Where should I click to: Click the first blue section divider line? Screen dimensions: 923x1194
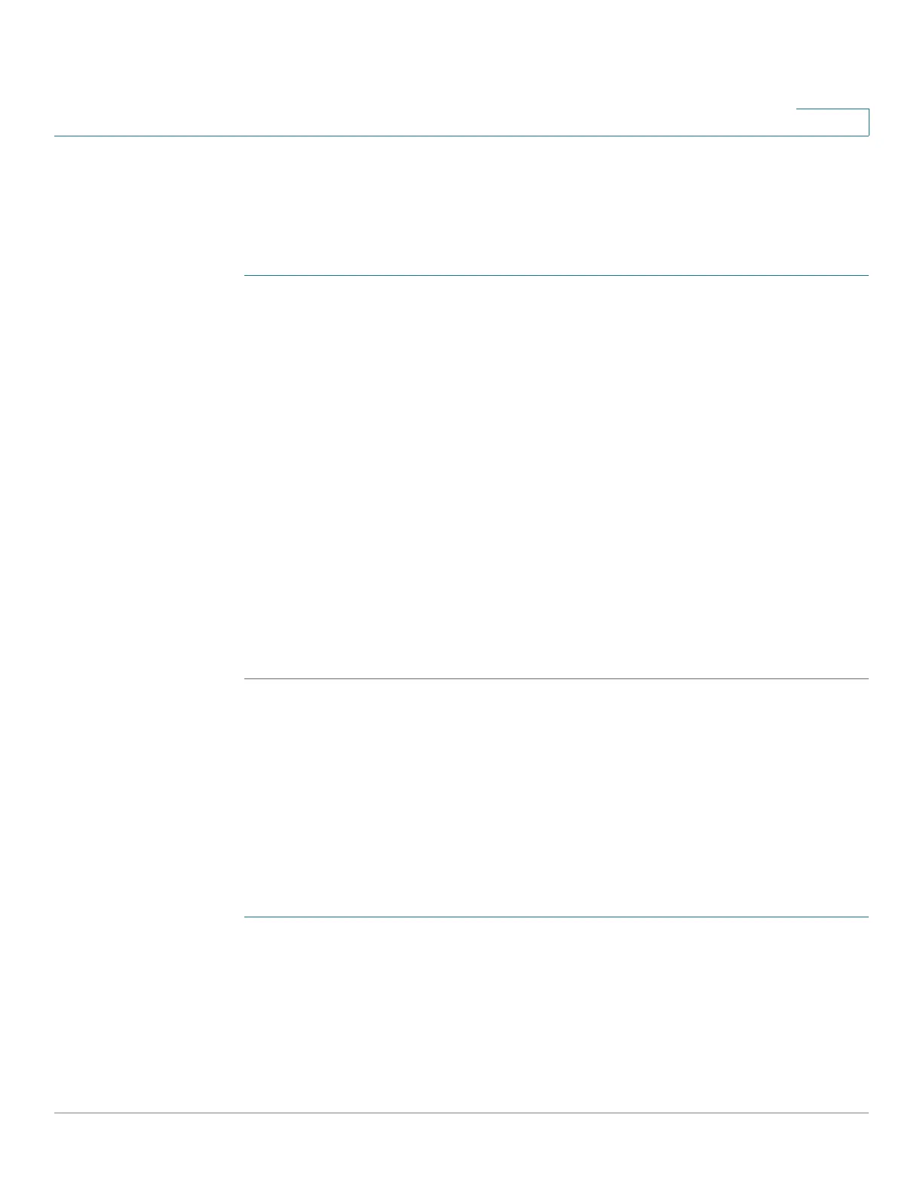coord(557,276)
